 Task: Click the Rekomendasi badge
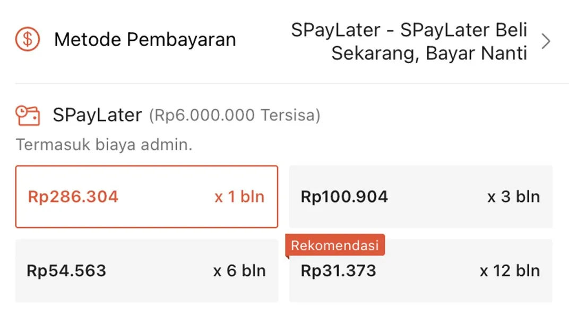coord(335,245)
